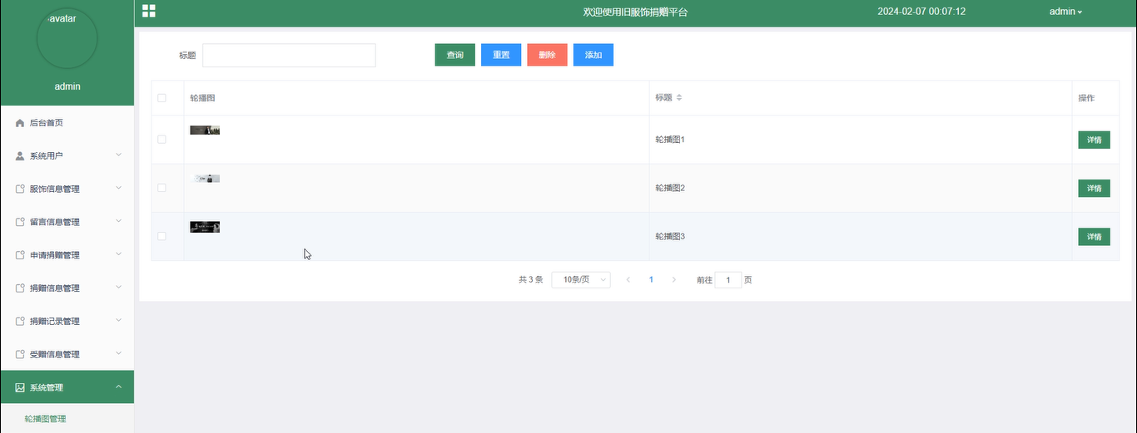
Task: Click the 轮播图 column header
Action: (x=416, y=98)
